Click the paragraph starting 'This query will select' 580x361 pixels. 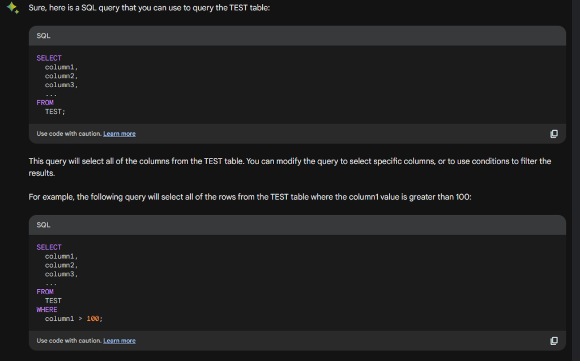coord(290,167)
